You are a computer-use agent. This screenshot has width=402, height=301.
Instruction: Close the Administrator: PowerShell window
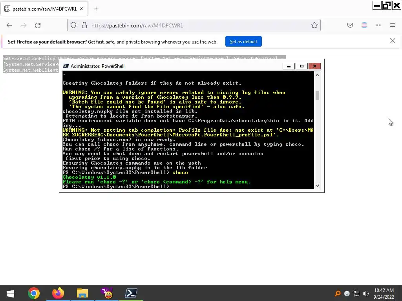314,66
